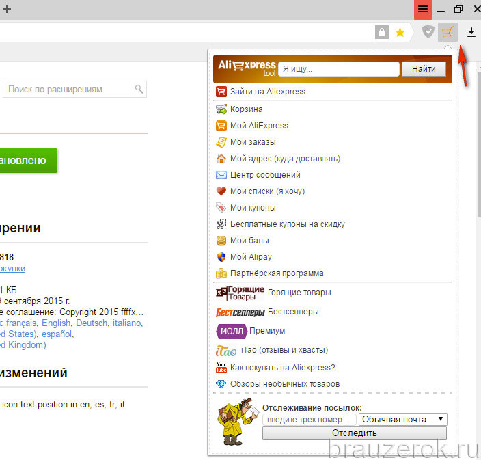481x460 pixels.
Task: Focus the Я ищу... search field
Action: click(340, 69)
